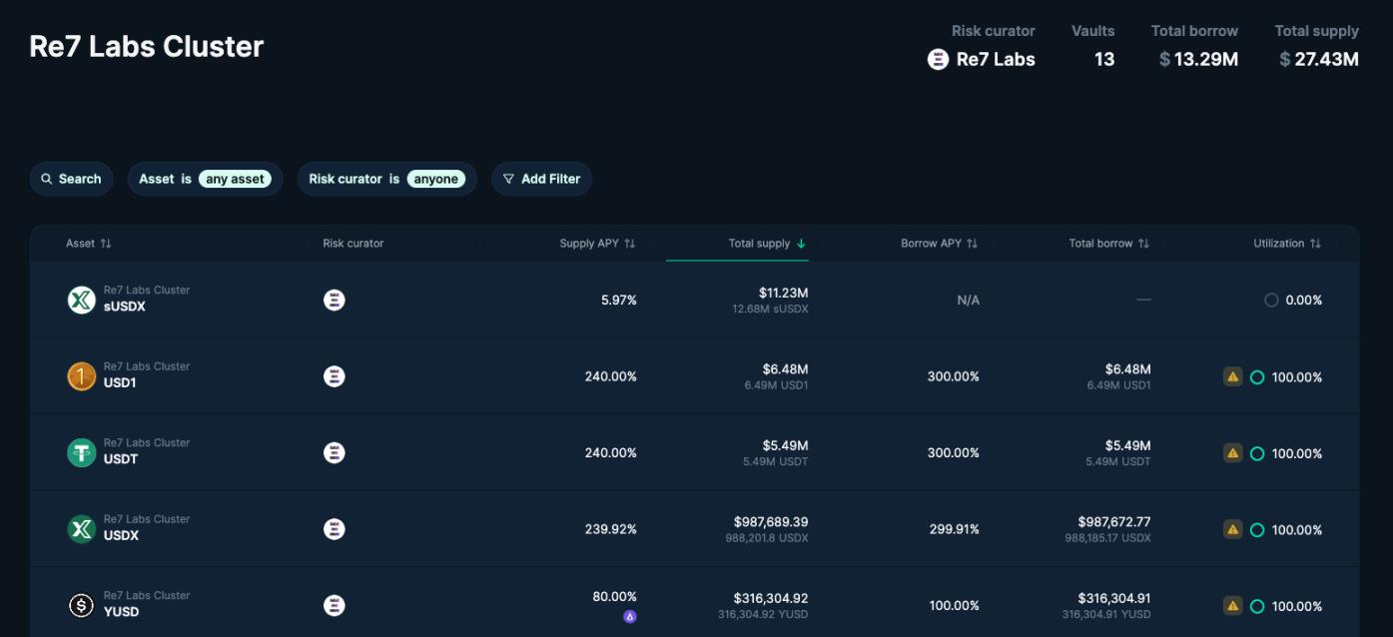The height and width of the screenshot is (637, 1393).
Task: Select the Utilization column header
Action: tap(1287, 243)
